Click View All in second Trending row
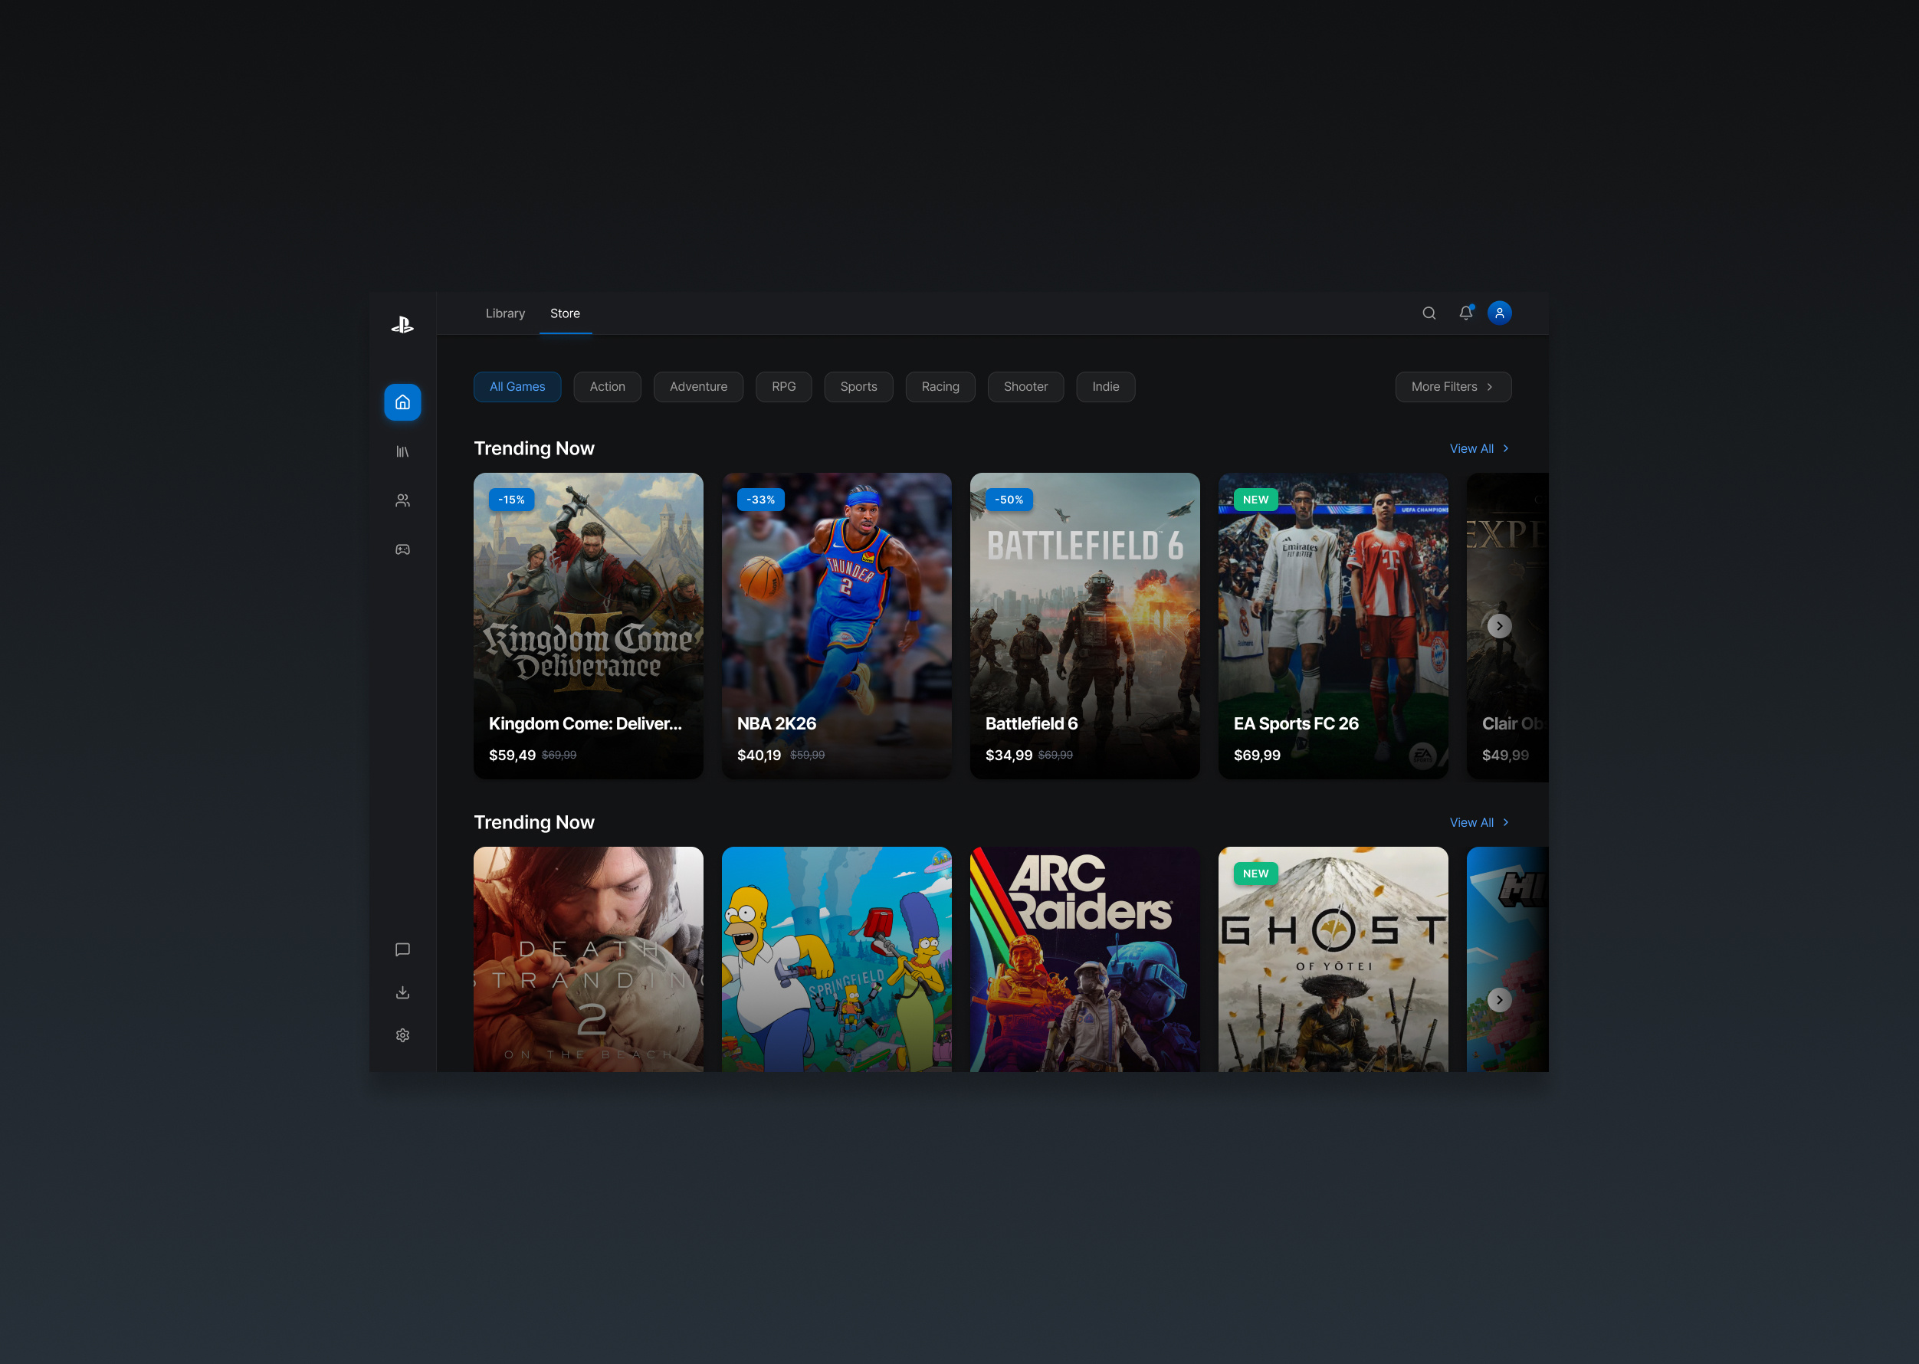 1479,823
